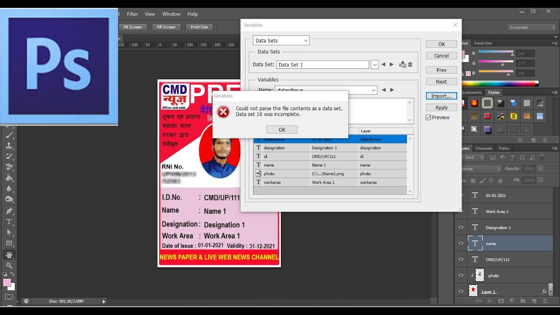Viewport: 560px width, 315px height.
Task: Open the Essentials workspace dropdown
Action: click(x=532, y=28)
